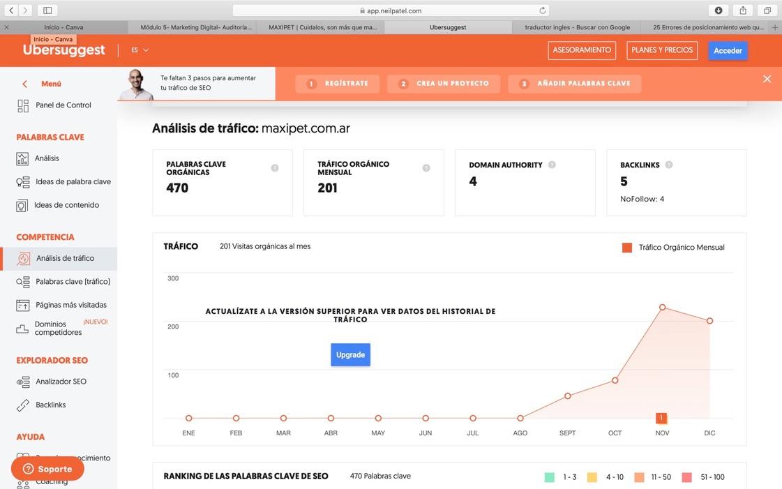Viewport: 782px width, 489px height.
Task: Click the Ideas de contenido lightbulb icon
Action: tap(22, 205)
